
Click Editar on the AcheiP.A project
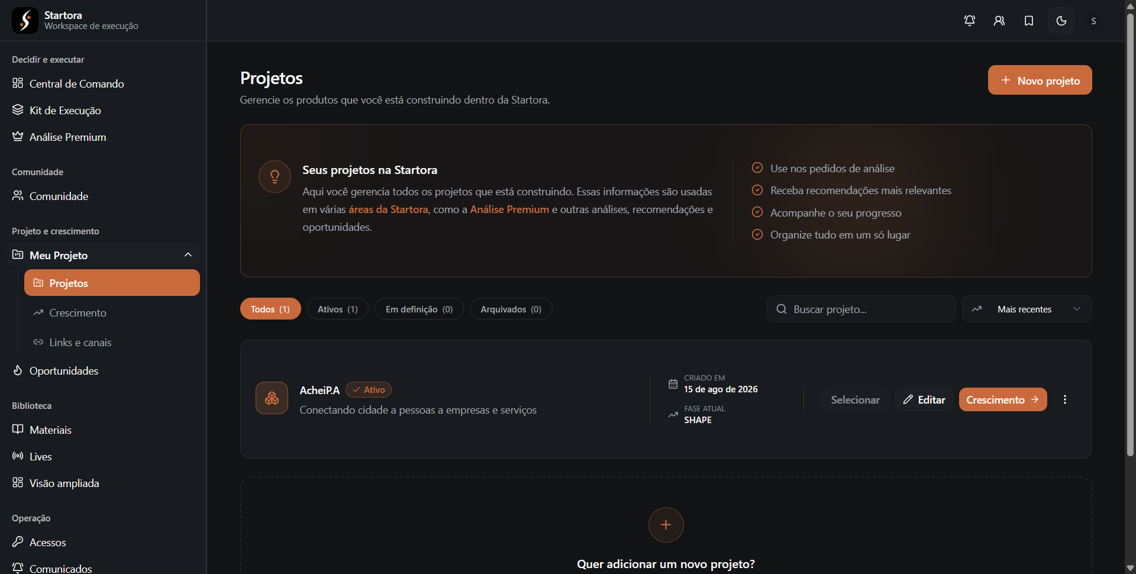(x=924, y=399)
